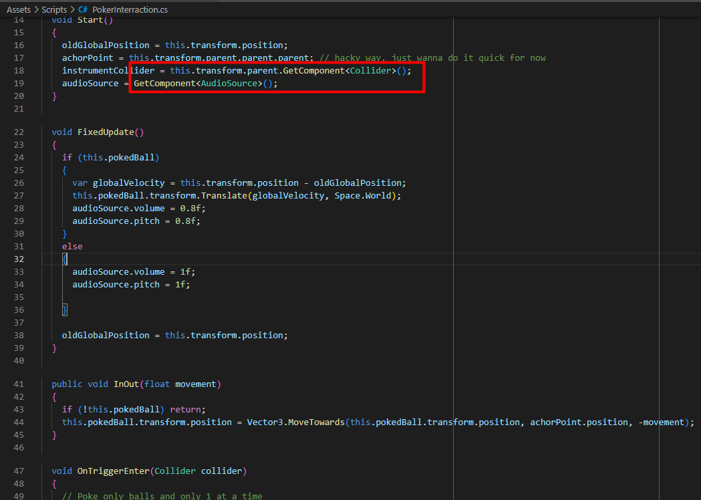Screen dimensions: 701x500
Task: Click the matching closing brace on line 36
Action: [x=65, y=310]
